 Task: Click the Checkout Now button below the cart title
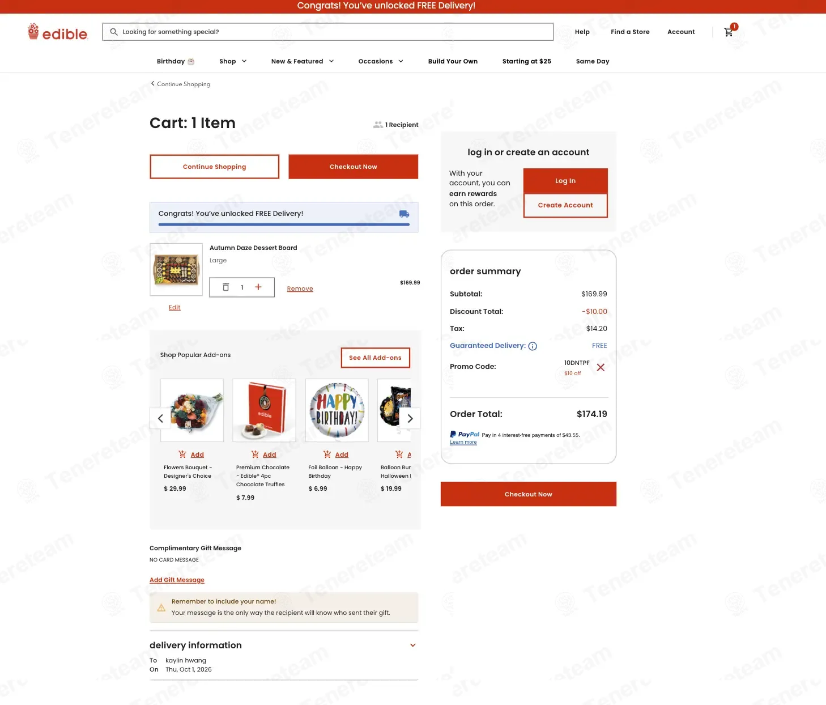click(x=354, y=167)
